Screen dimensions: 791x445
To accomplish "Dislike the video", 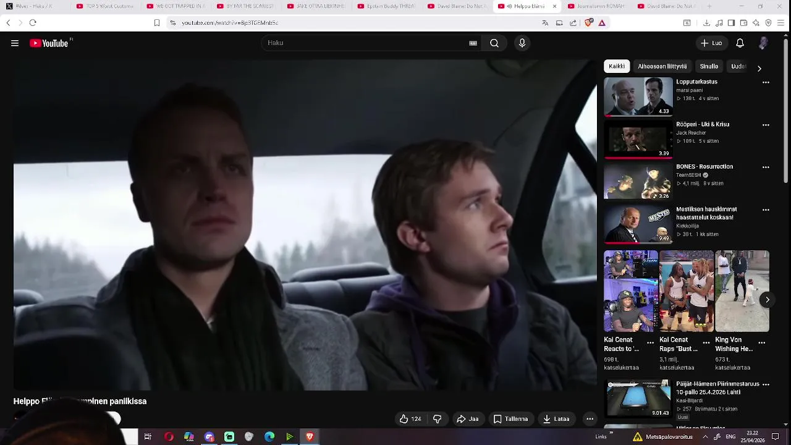I will coord(438,419).
